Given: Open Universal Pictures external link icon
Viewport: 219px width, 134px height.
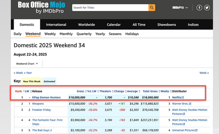Looking at the screenshot, I should [x=196, y=130].
